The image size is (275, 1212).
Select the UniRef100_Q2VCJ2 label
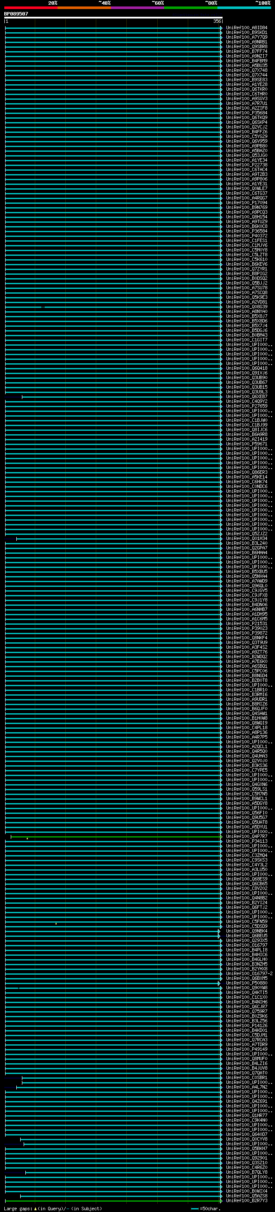[x=246, y=127]
